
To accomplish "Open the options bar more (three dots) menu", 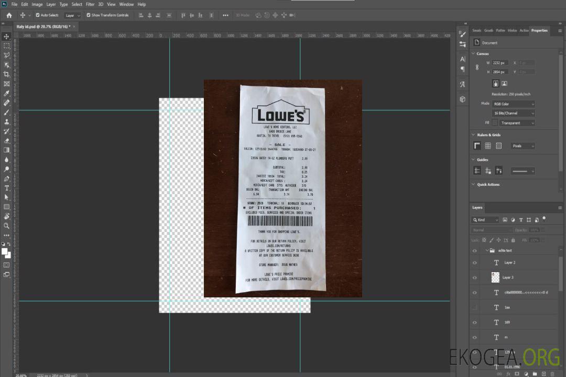I will pyautogui.click(x=225, y=15).
